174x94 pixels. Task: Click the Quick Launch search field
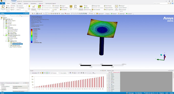pos(160,3)
